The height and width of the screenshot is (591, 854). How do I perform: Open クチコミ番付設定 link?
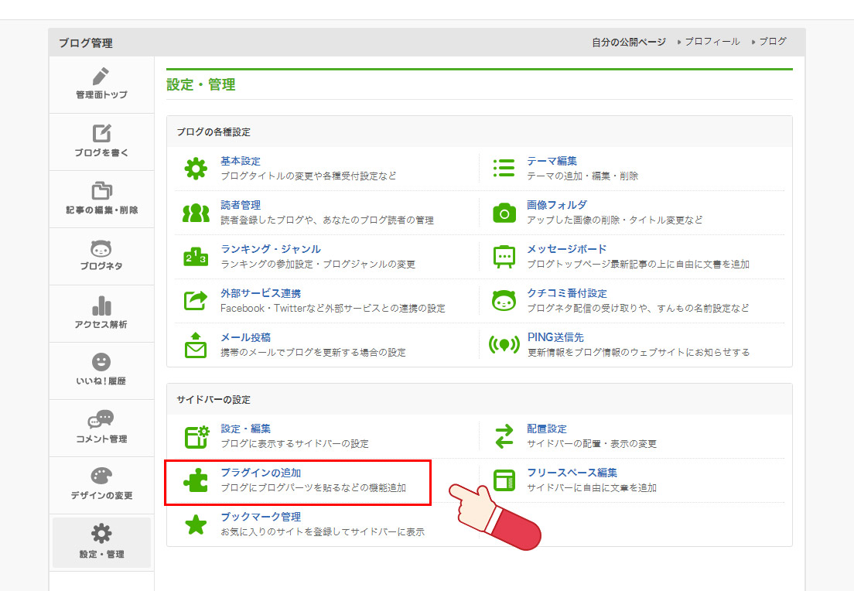[x=566, y=294]
